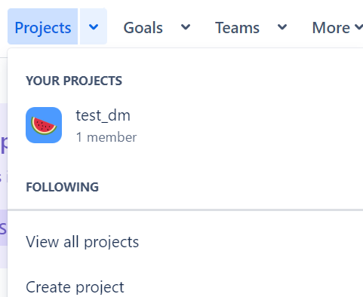Expand the Teams chevron arrow
This screenshot has height=297, width=363.
click(282, 26)
